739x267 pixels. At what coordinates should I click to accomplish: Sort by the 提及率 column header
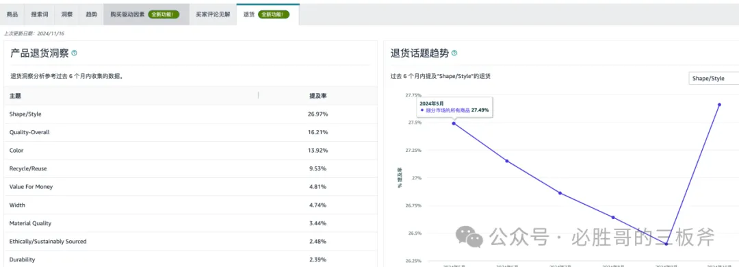[318, 96]
